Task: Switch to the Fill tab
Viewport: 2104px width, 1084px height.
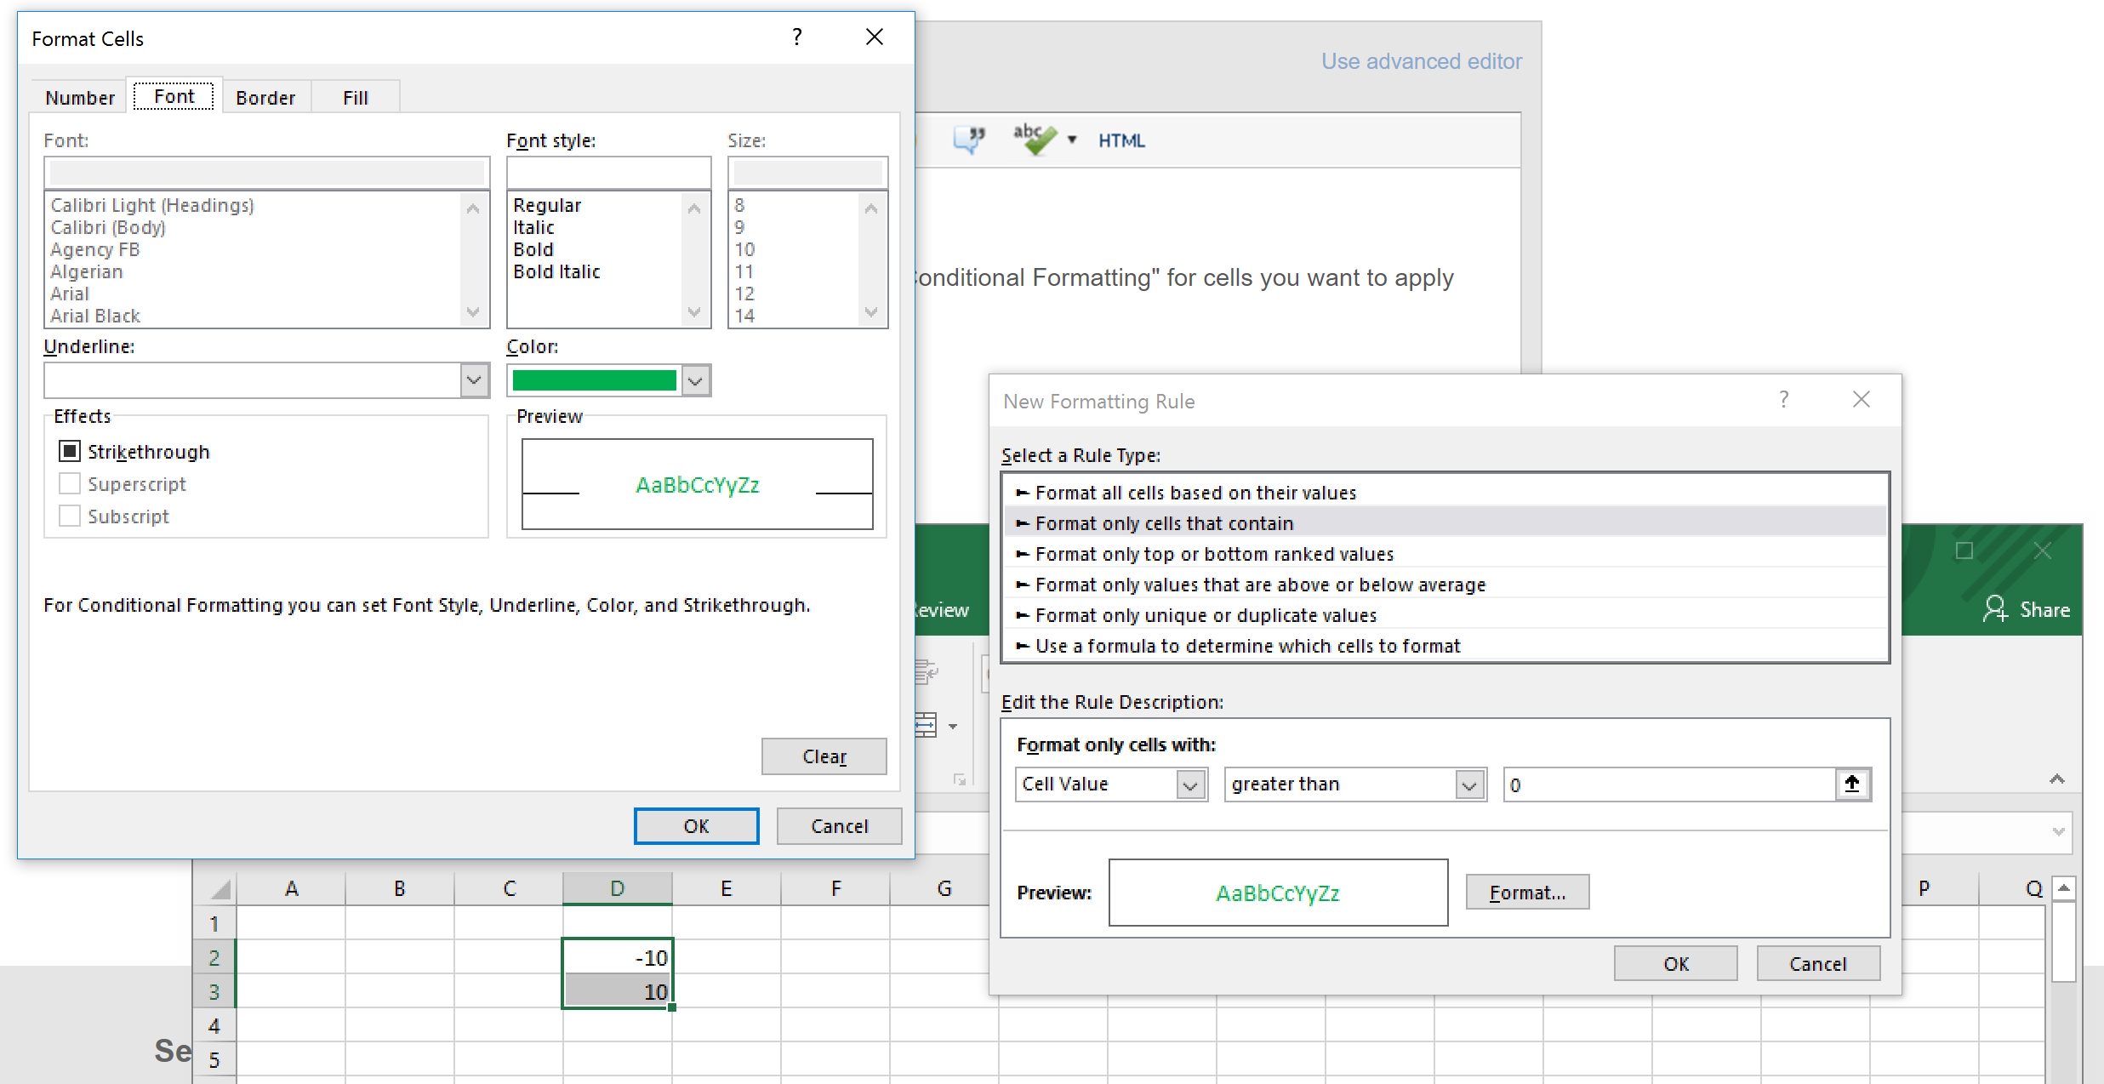Action: pos(356,98)
